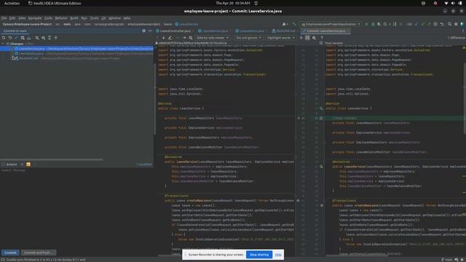Image resolution: width=466 pixels, height=262 pixels.
Task: Click Gradle sync finished status message
Action: (x=46, y=260)
